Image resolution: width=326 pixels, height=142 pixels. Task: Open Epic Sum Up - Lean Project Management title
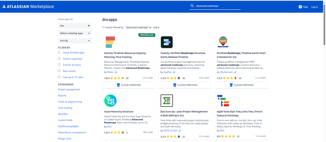[x=184, y=114]
